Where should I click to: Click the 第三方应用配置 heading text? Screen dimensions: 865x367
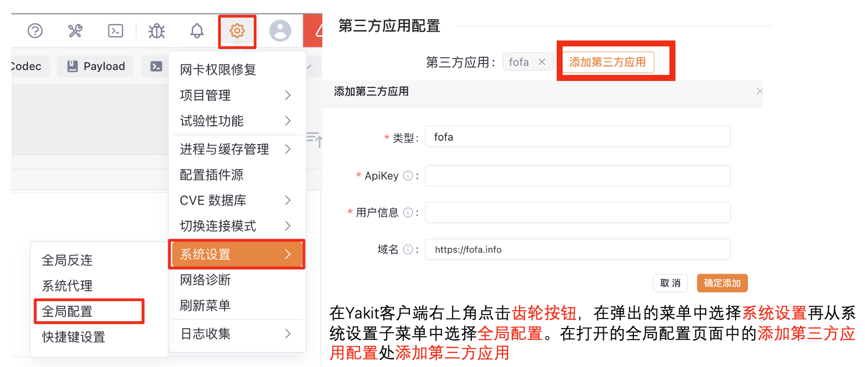pyautogui.click(x=389, y=26)
